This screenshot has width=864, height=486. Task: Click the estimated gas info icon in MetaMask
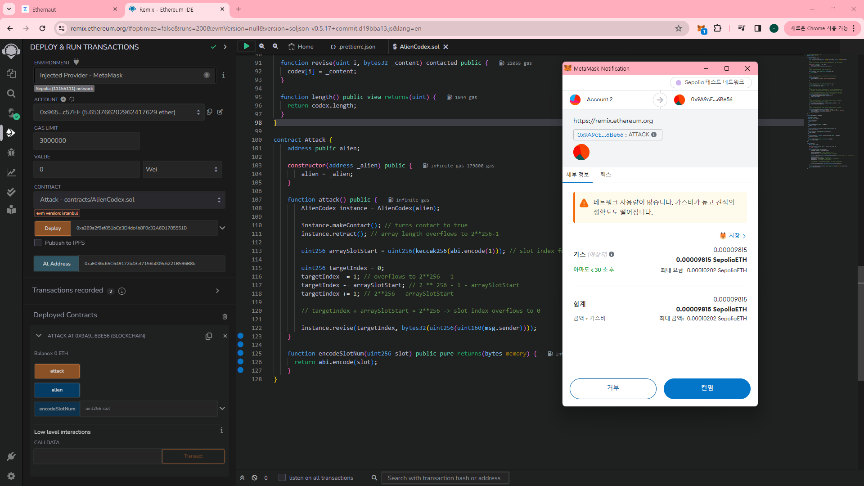coord(612,254)
